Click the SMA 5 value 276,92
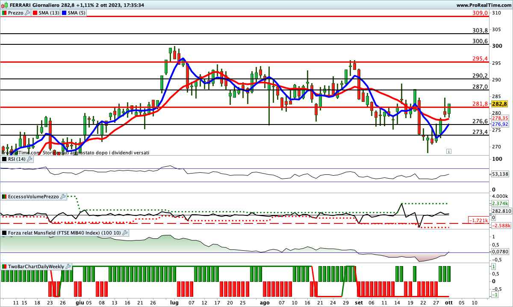This screenshot has width=513, height=307. [499, 124]
